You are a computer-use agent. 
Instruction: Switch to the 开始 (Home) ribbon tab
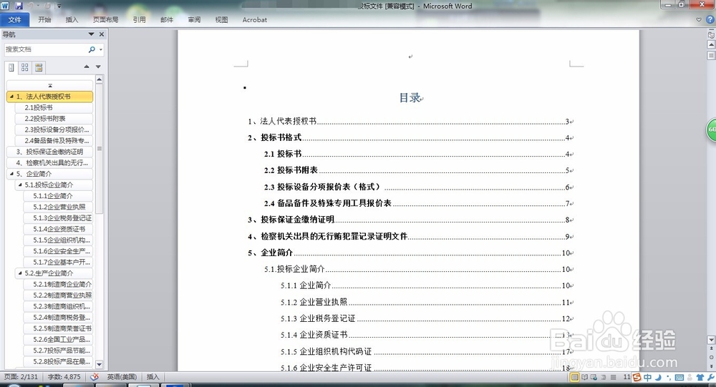pyautogui.click(x=44, y=19)
